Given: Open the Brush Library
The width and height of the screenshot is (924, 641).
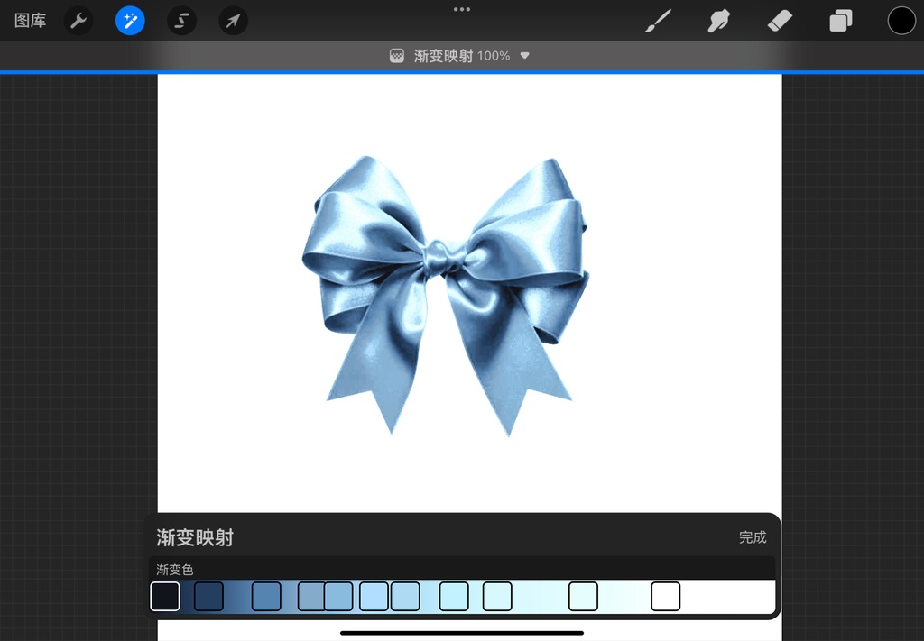Looking at the screenshot, I should pos(657,20).
